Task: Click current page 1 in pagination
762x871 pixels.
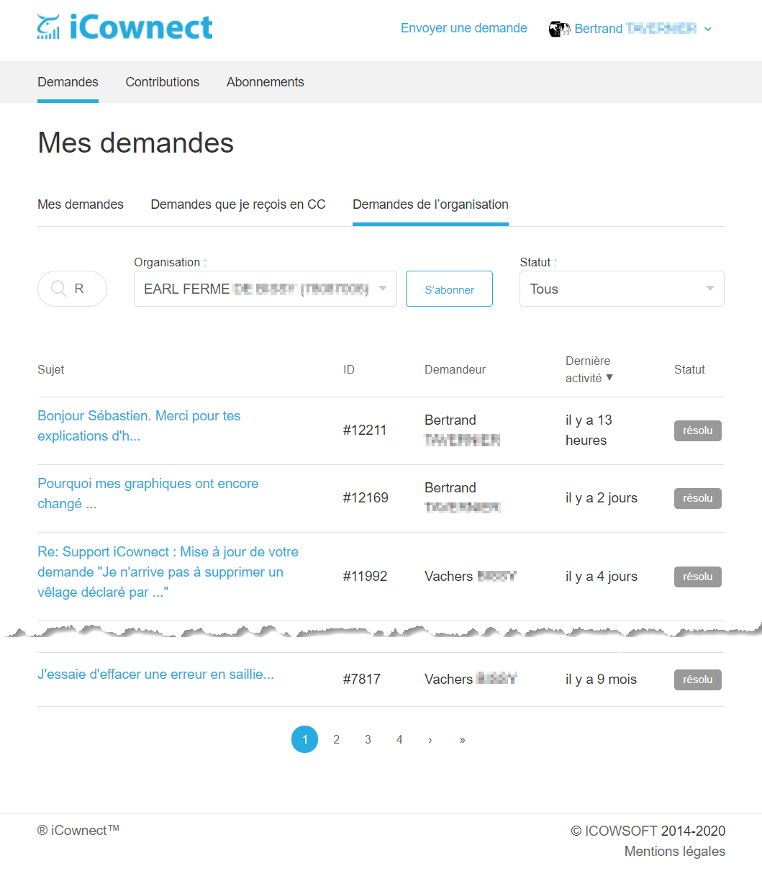Action: click(305, 739)
